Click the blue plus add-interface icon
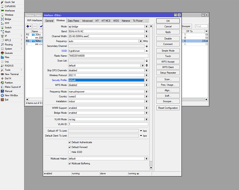Viewport: 239px width, 190px height. click(x=29, y=26)
